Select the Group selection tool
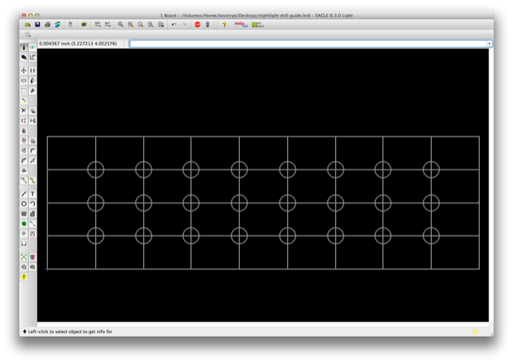The width and height of the screenshot is (513, 363). 24,91
